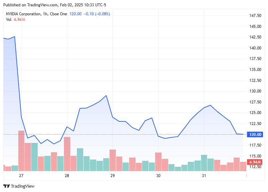Image resolution: width=268 pixels, height=192 pixels.
Task: Click the 140.00 price axis label
Action: (255, 48)
